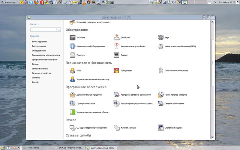Open the Брандмауэр firewall module
The height and width of the screenshot is (150, 240).
point(117,70)
